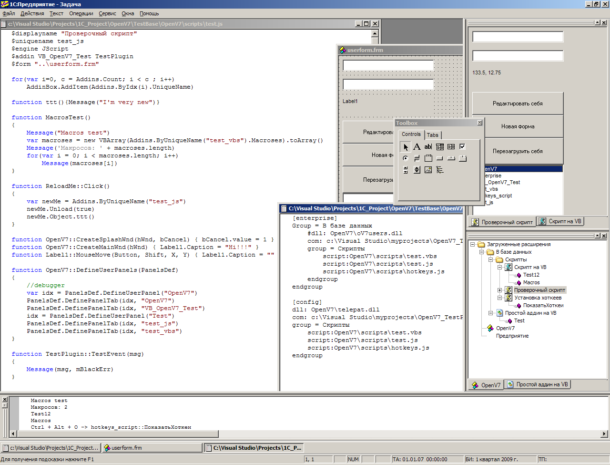Screen dimensions: 610x465
Task: Switch to the Tabs tab in Toolbox
Action: pos(433,135)
